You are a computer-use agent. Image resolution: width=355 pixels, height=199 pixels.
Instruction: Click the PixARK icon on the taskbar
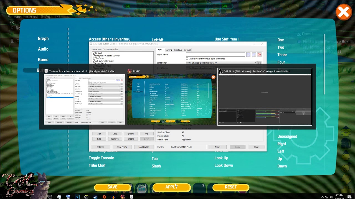point(122,197)
